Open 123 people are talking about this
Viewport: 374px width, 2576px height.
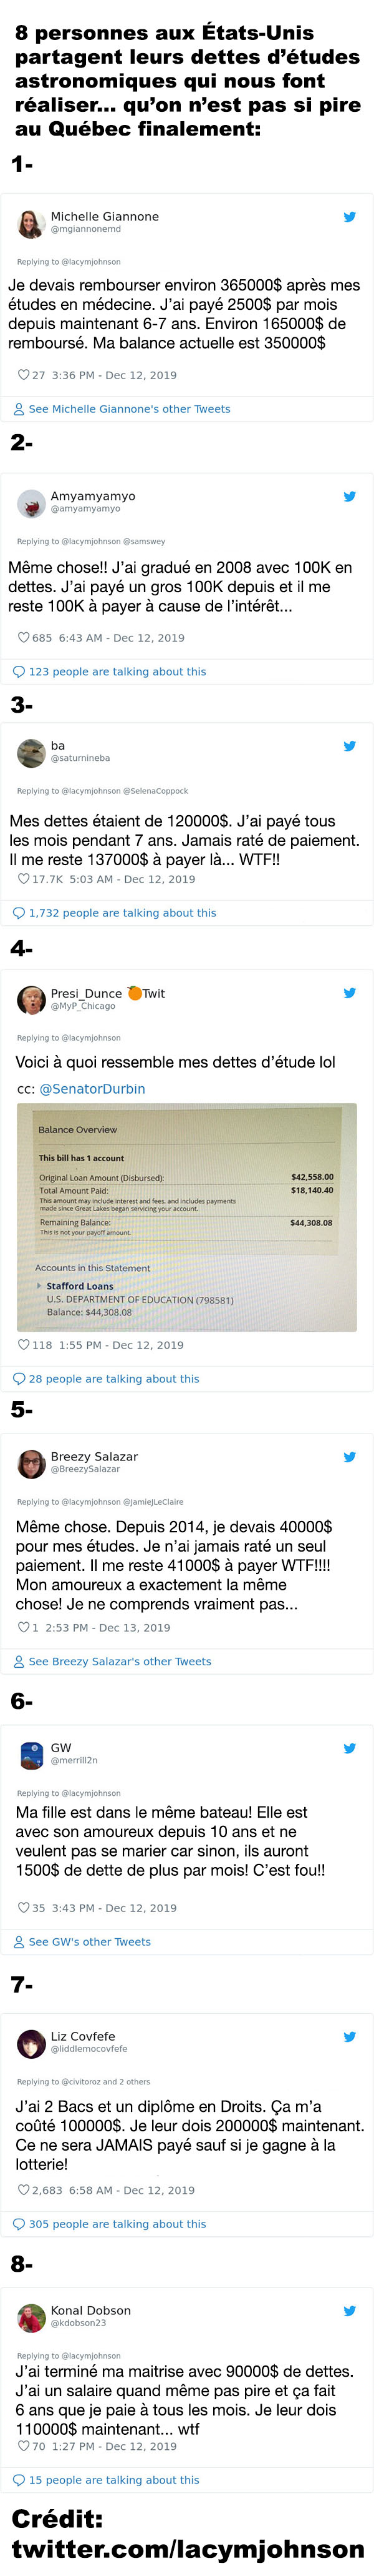[110, 672]
